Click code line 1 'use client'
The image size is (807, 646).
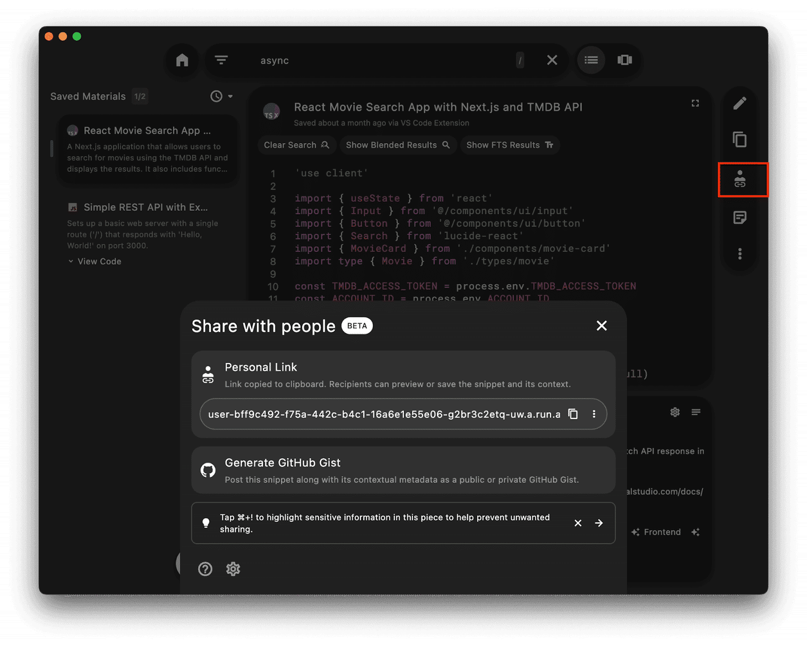(332, 173)
